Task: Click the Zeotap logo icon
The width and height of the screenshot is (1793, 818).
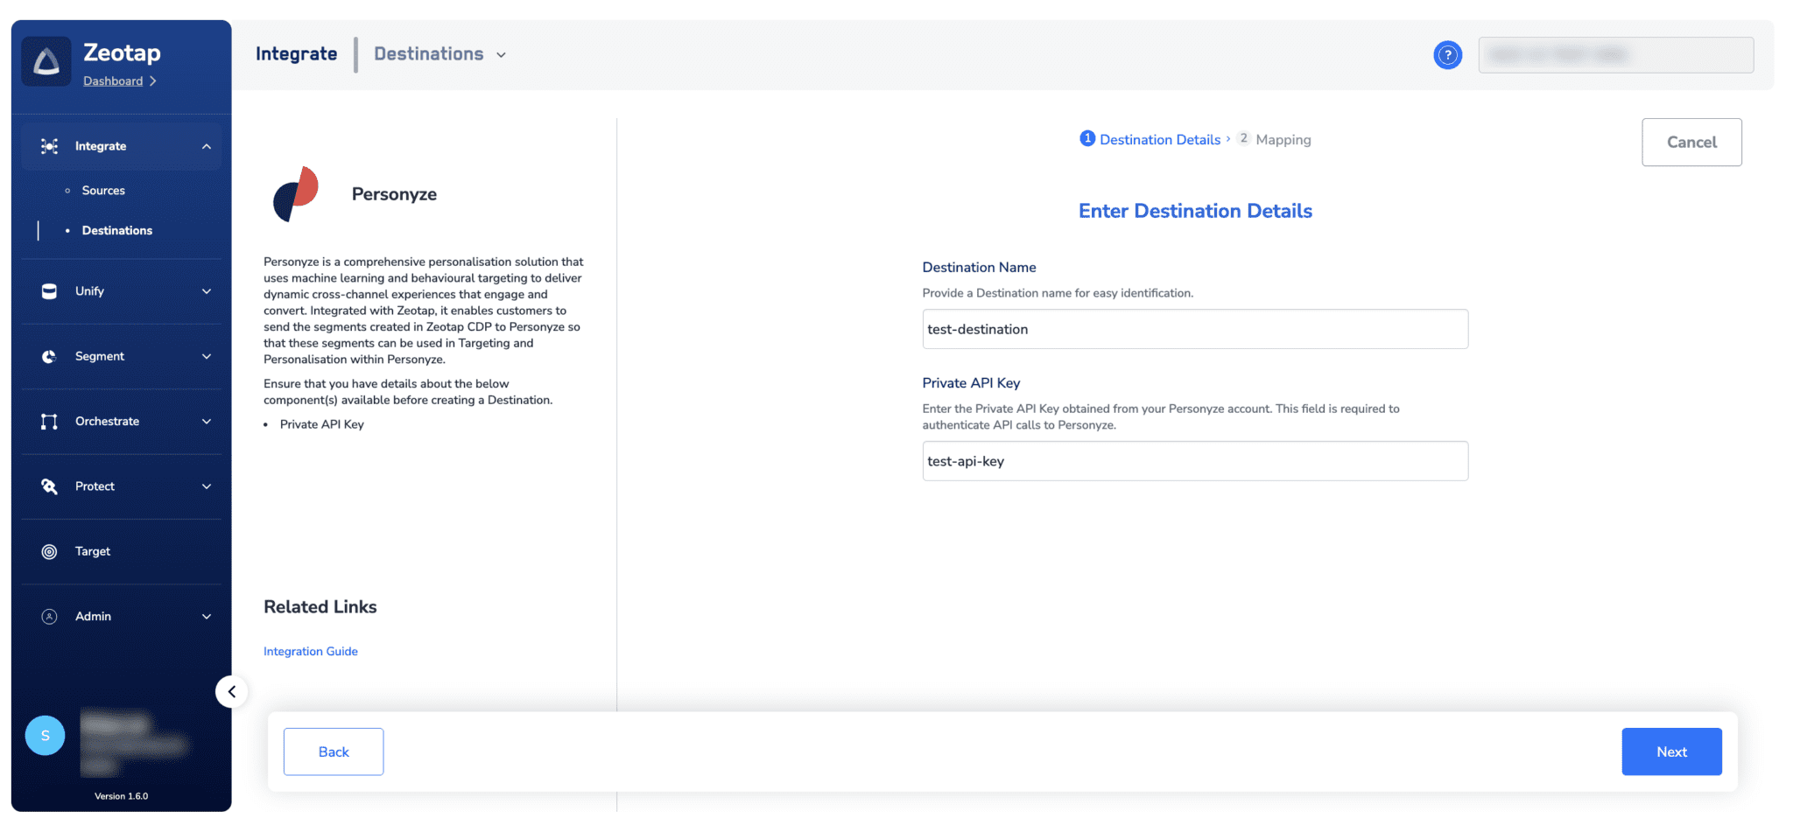Action: pyautogui.click(x=46, y=61)
